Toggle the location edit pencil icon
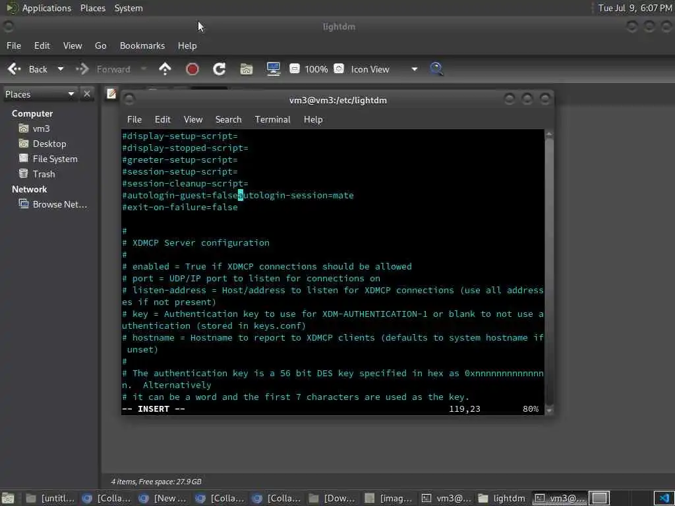 tap(111, 94)
